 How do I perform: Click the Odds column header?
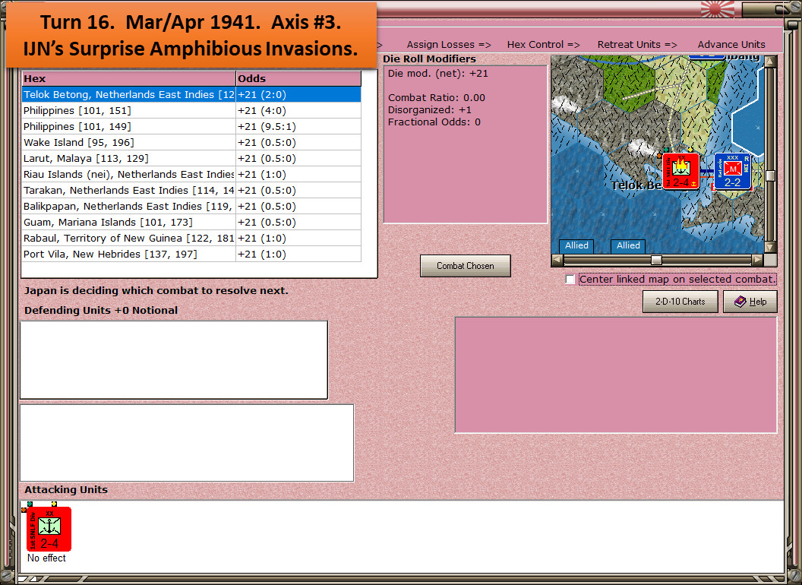coord(298,78)
